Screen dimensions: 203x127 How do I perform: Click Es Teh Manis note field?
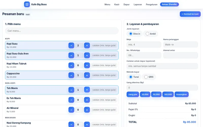click(104, 100)
